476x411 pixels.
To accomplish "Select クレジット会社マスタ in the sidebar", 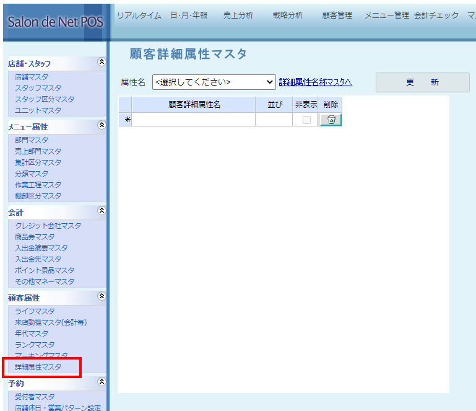I will pos(48,226).
